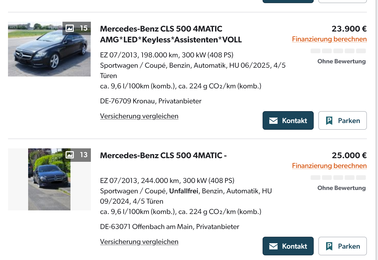Screen dimensions: 378x260
Task: Open the black CLS 500 thumbnail with 15 photos
Action: coord(49,52)
